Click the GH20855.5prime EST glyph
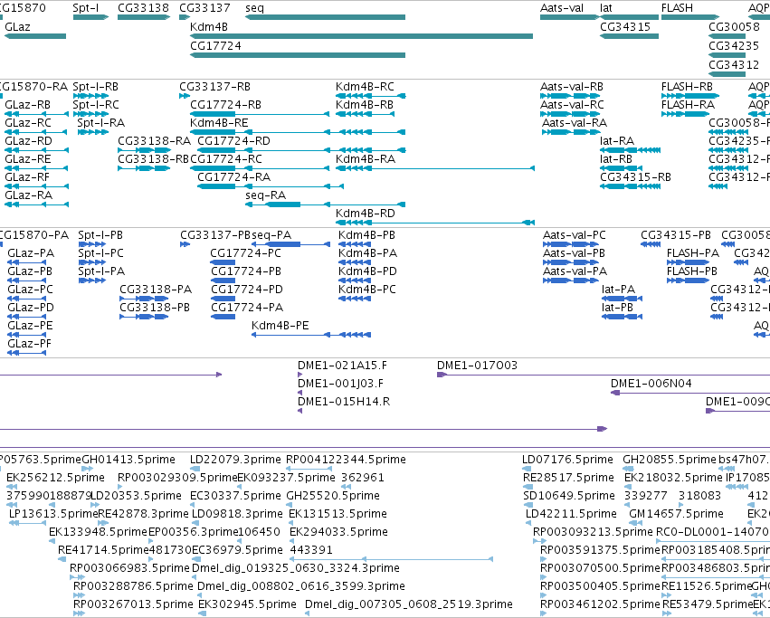Viewport: 770px width, 618px height. click(628, 469)
